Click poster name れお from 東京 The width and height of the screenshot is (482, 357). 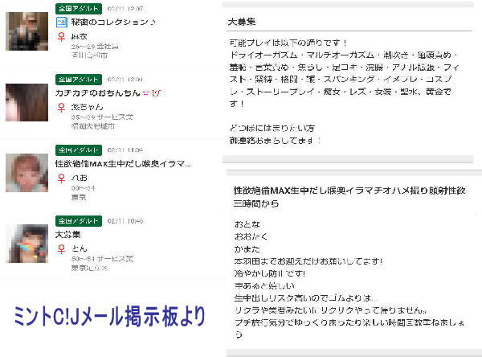point(78,177)
